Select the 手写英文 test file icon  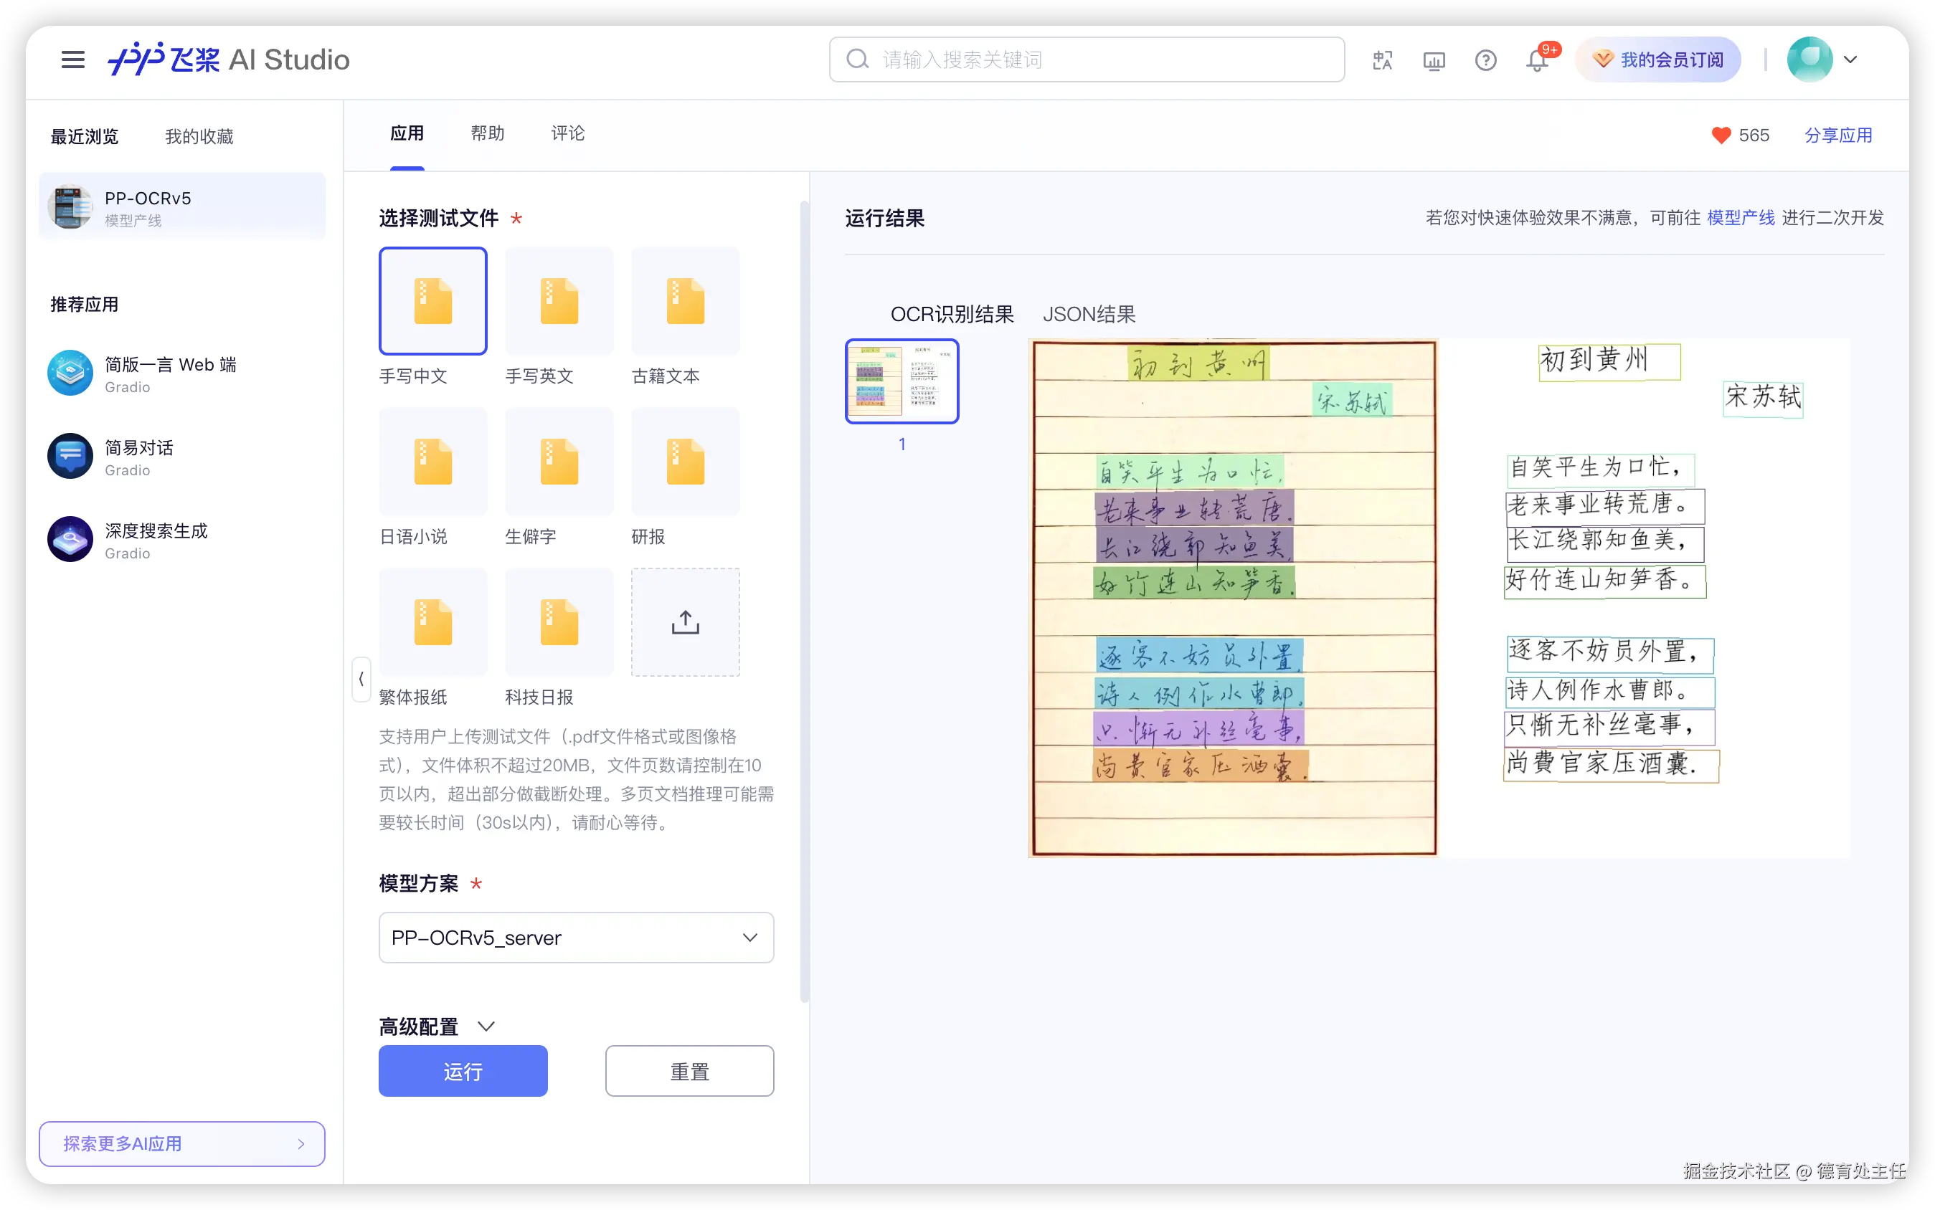pos(559,301)
